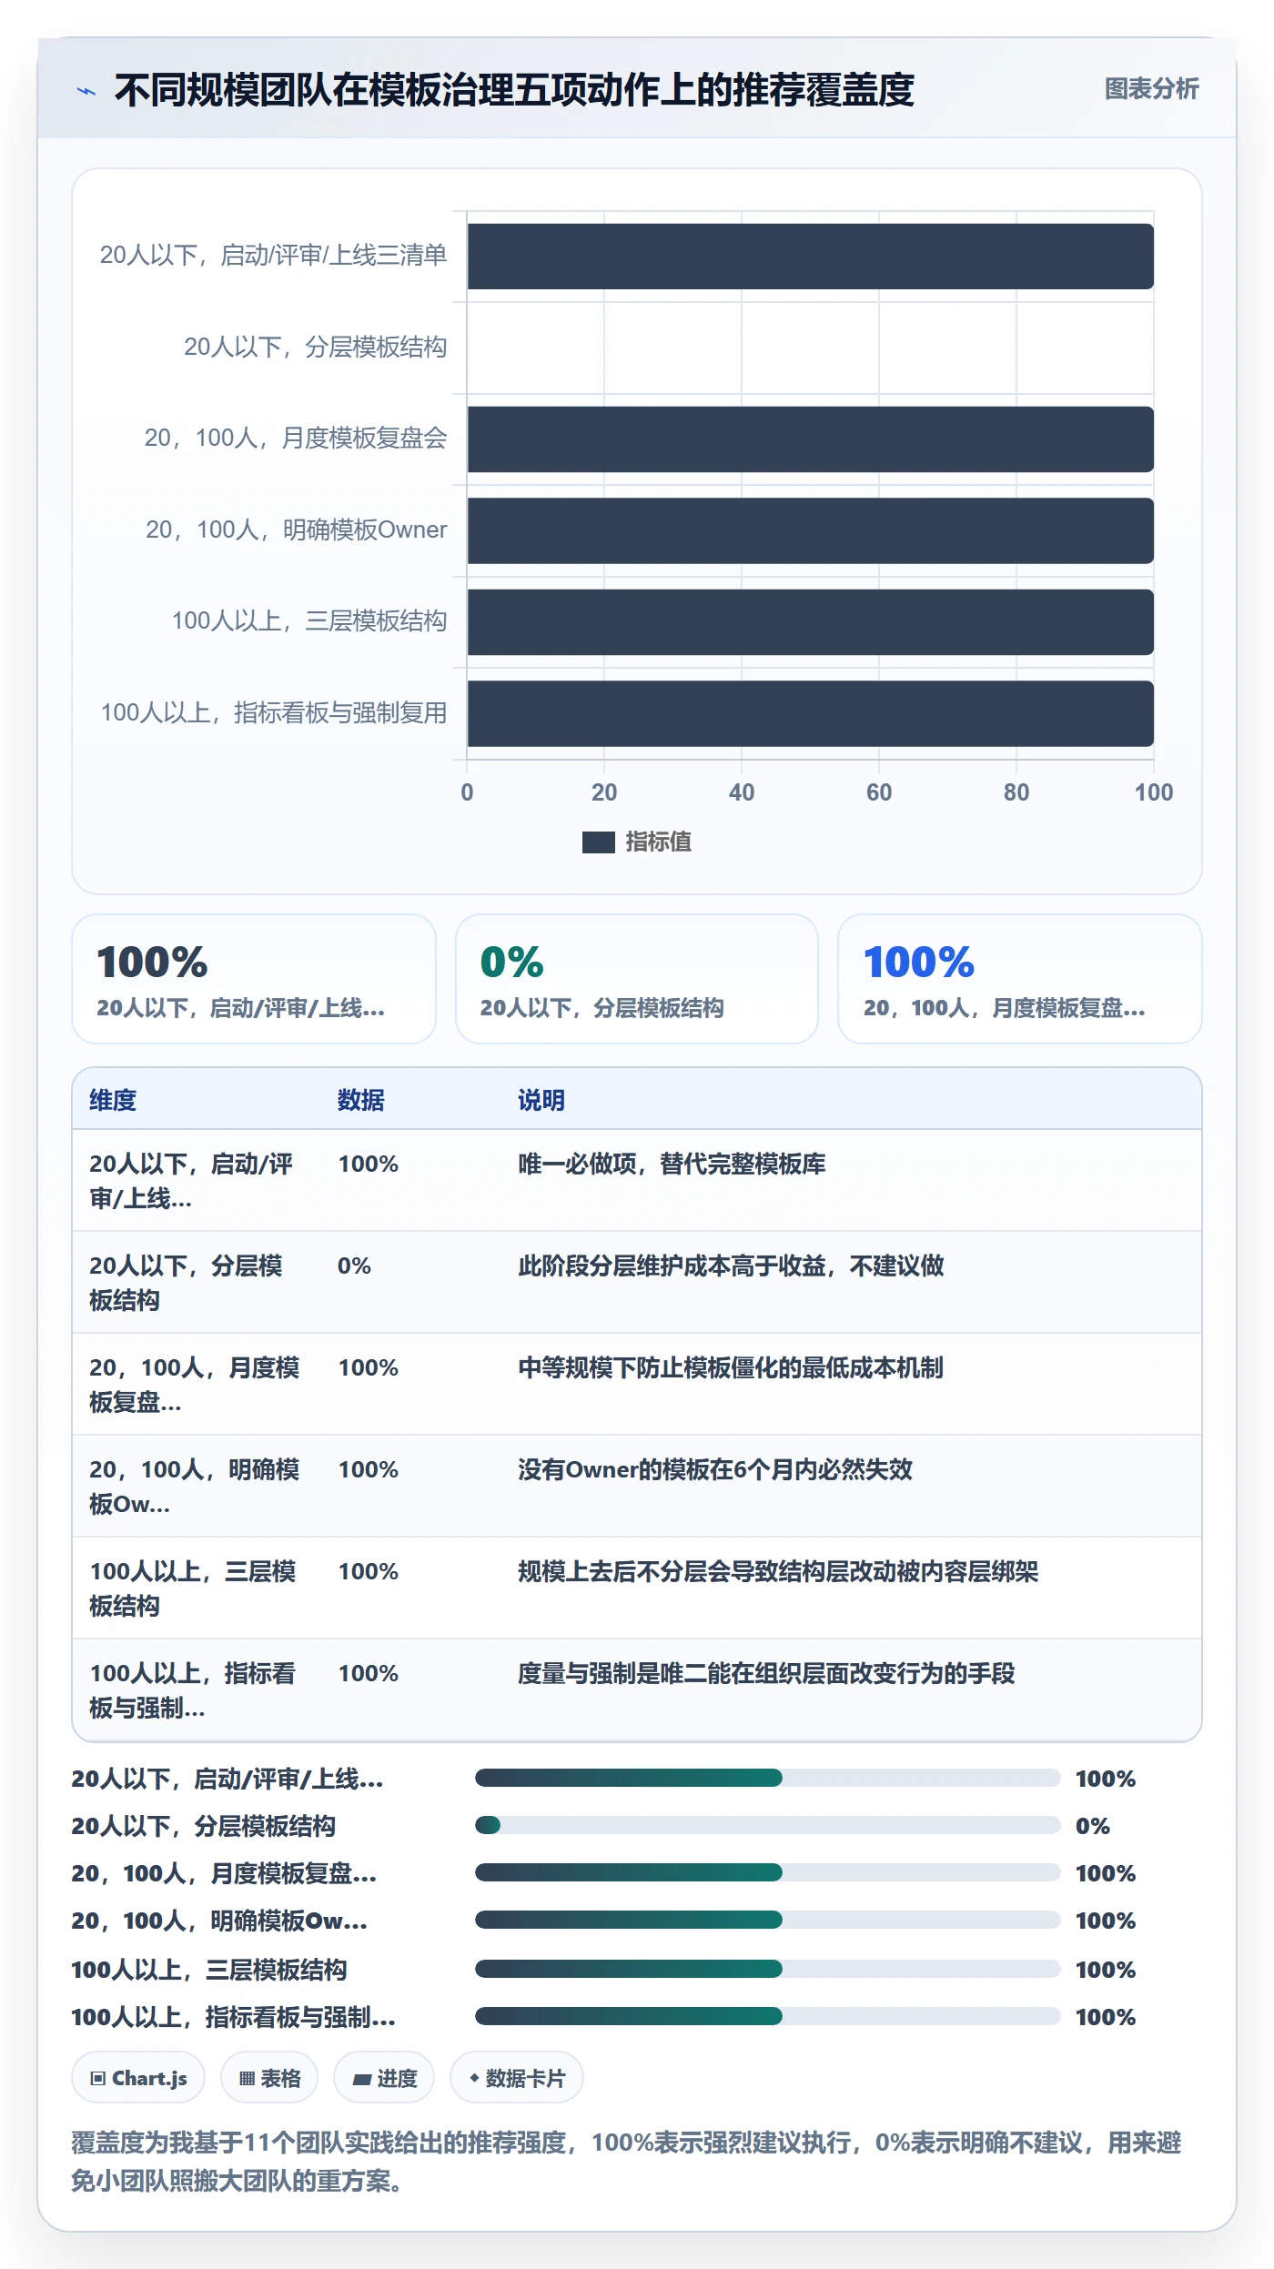
Task: Click progress bar for 100人以上，指标看板与强制…
Action: [x=767, y=2016]
